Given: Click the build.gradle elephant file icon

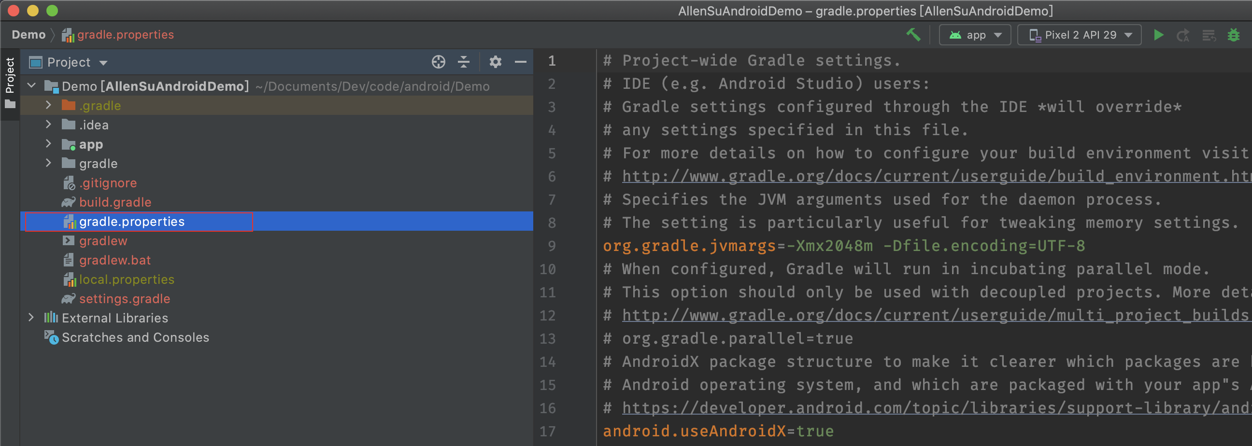Looking at the screenshot, I should [69, 202].
